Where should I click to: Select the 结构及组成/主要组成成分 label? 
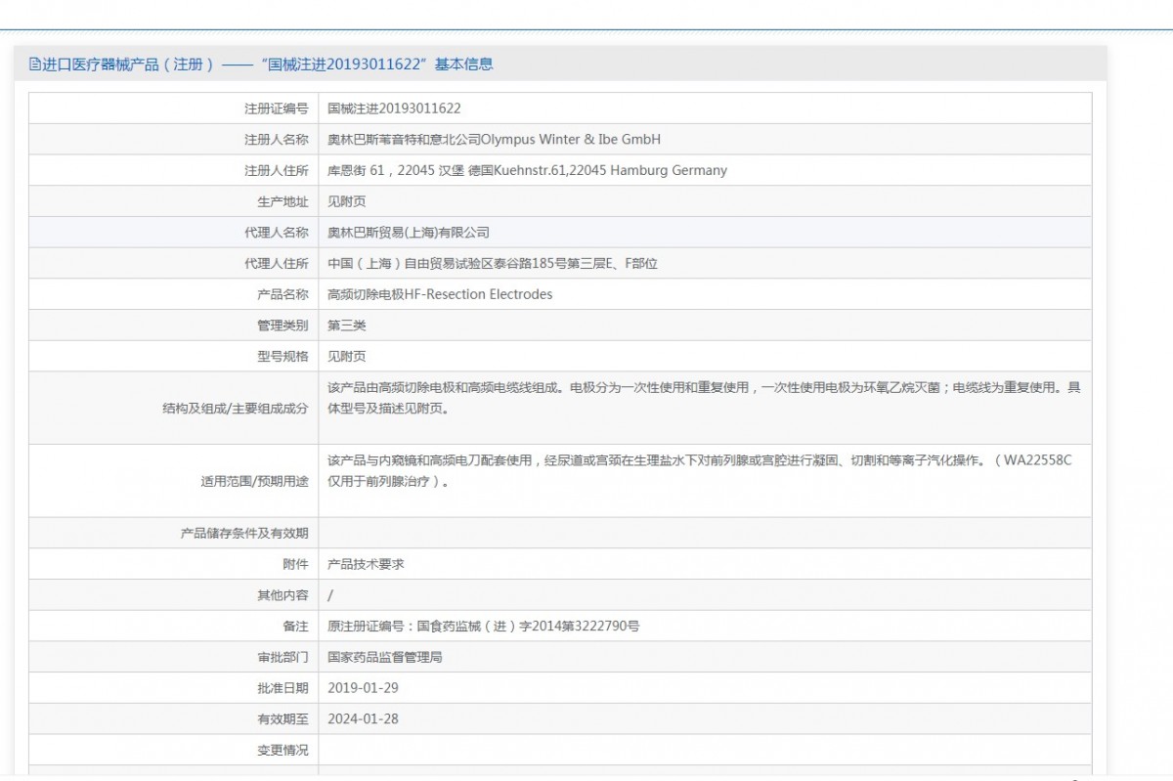pyautogui.click(x=236, y=409)
